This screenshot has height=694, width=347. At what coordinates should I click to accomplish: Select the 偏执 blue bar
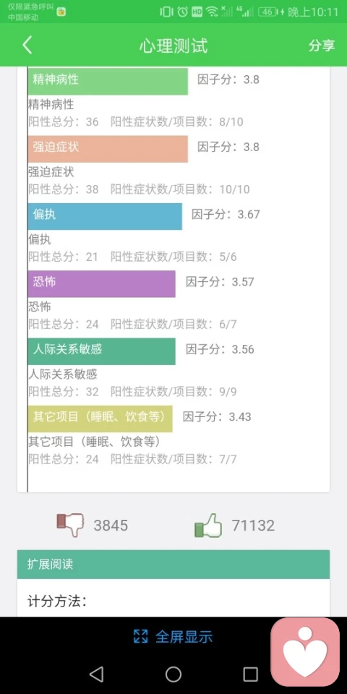click(105, 216)
